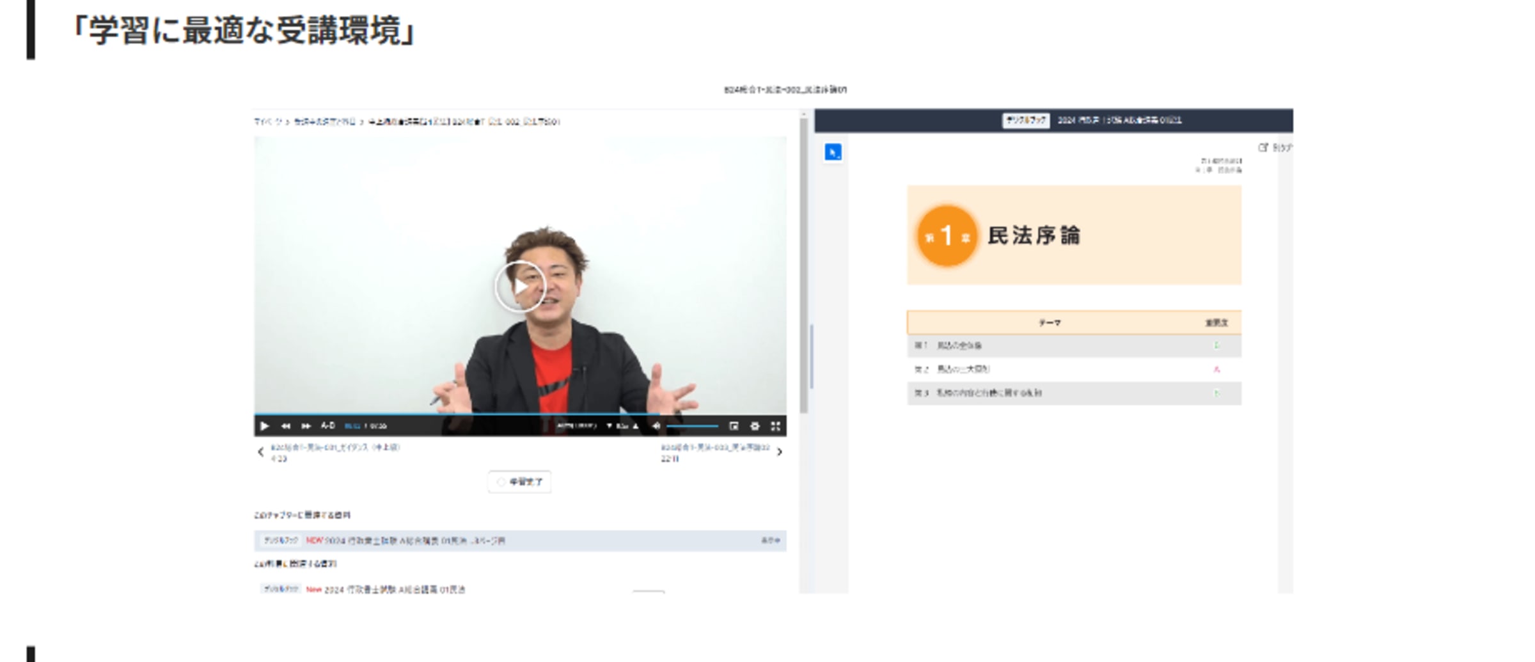
Task: Mute the video with the speaker icon
Action: (x=656, y=426)
